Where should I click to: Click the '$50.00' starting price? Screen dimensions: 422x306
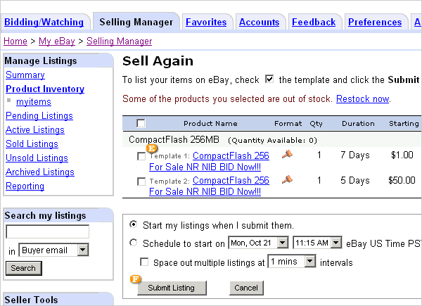tap(402, 180)
